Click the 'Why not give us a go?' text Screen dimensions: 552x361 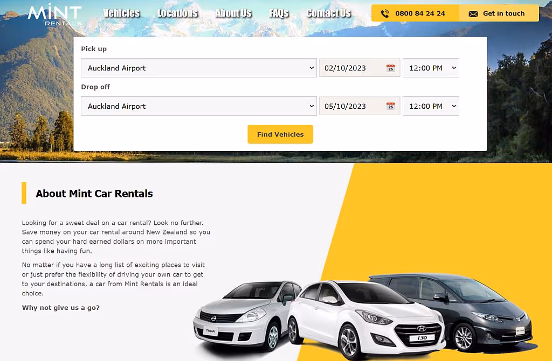(x=61, y=308)
